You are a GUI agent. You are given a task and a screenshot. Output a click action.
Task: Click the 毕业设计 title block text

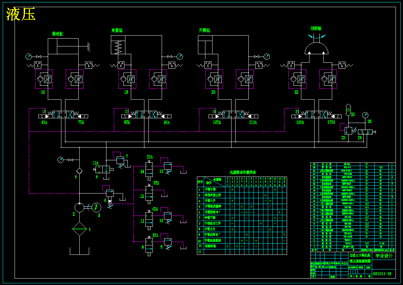tap(384, 256)
